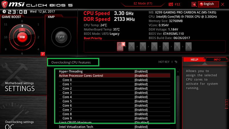Switch to EZ Mode (F7)

pos(143,3)
